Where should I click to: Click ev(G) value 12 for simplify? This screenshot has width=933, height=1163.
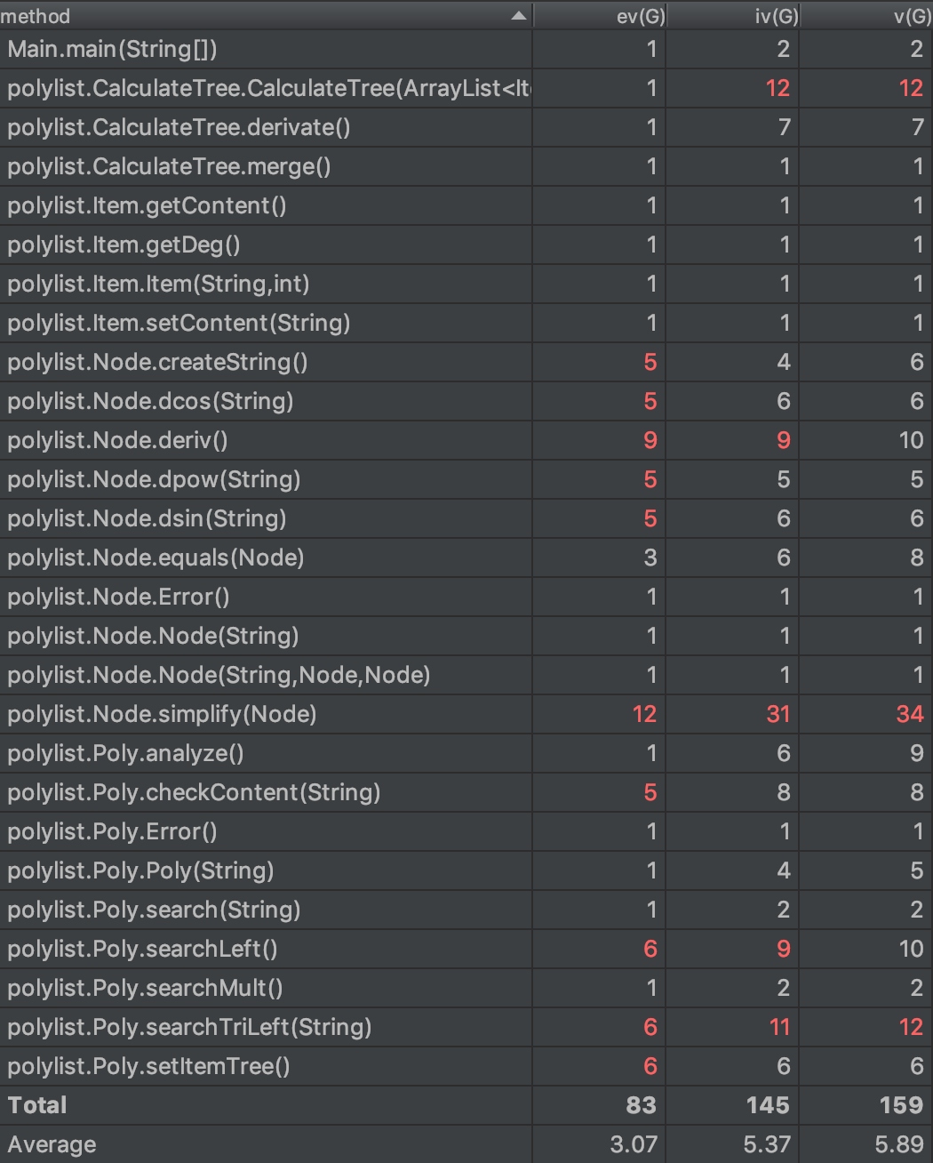click(x=644, y=714)
